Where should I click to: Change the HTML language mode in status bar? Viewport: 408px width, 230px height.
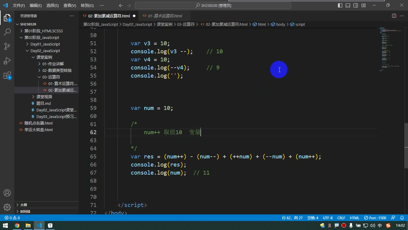[x=354, y=218]
